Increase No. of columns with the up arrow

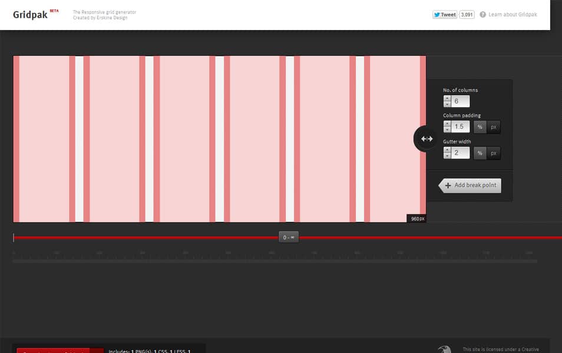pos(447,98)
